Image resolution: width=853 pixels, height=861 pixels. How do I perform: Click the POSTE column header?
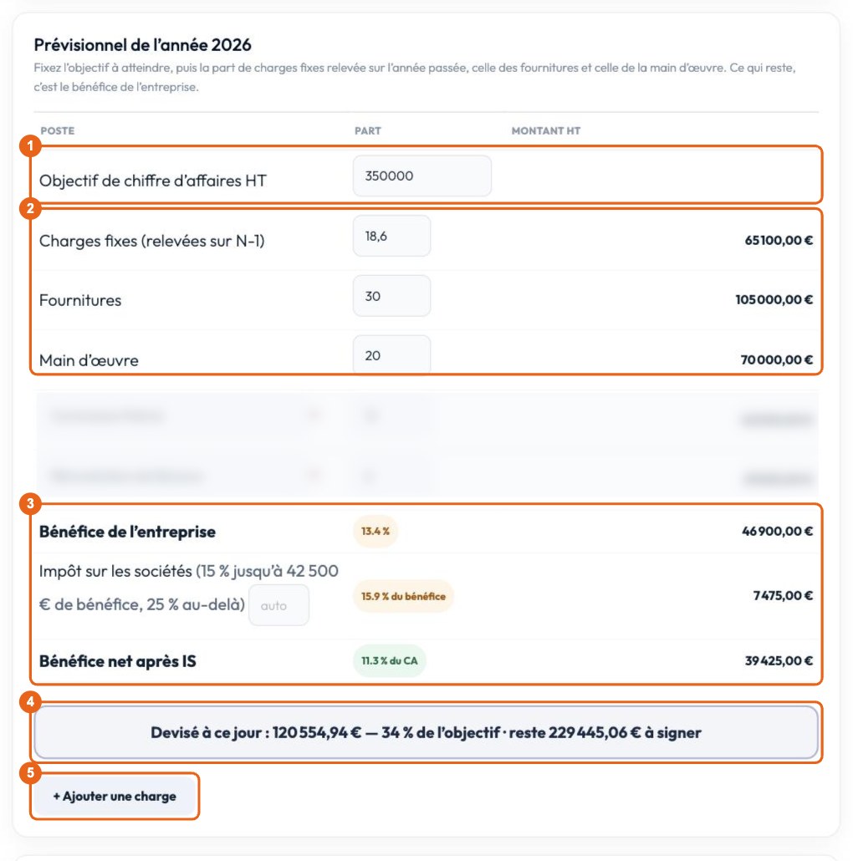(x=58, y=130)
